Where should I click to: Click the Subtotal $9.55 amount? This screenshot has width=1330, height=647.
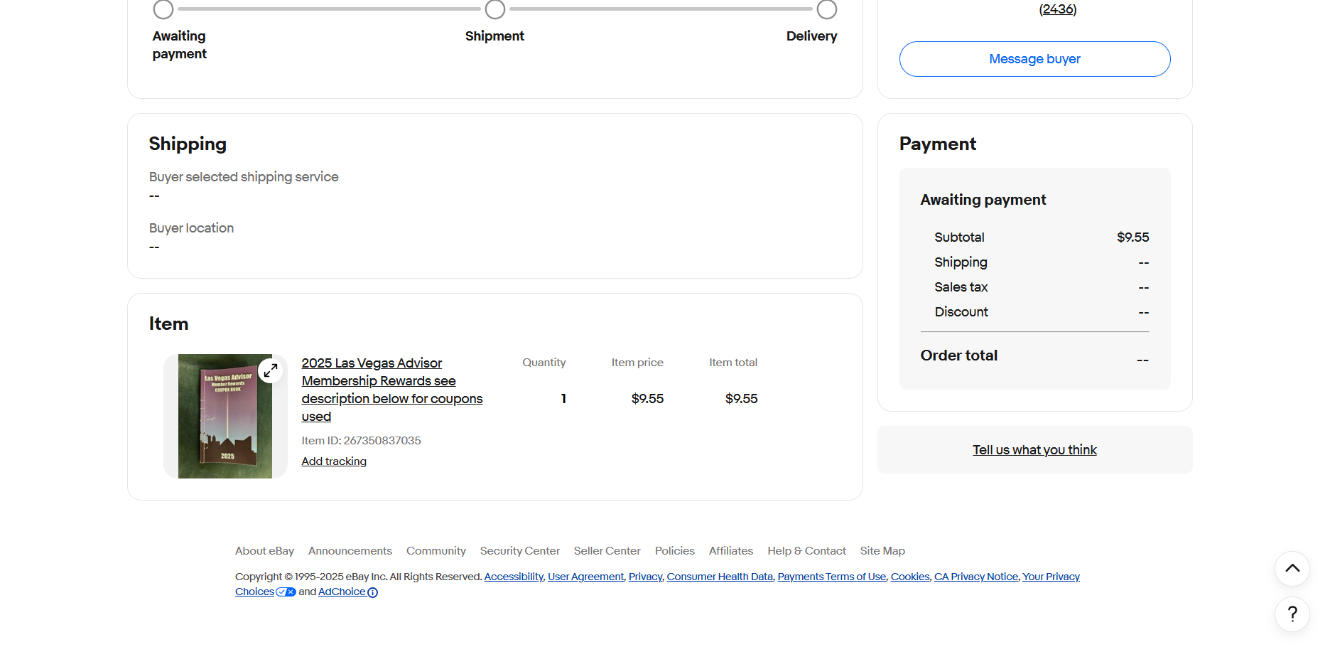pyautogui.click(x=1132, y=237)
